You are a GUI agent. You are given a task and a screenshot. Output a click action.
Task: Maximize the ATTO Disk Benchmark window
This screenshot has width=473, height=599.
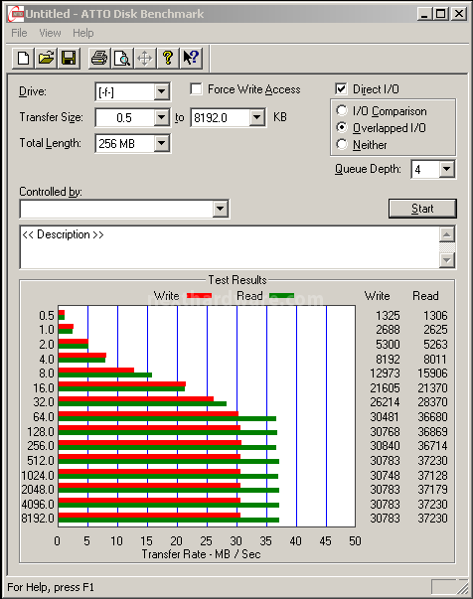[x=440, y=14]
